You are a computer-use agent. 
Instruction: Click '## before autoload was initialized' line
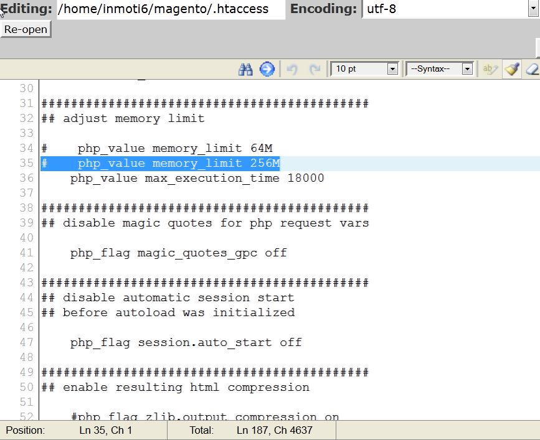(168, 312)
